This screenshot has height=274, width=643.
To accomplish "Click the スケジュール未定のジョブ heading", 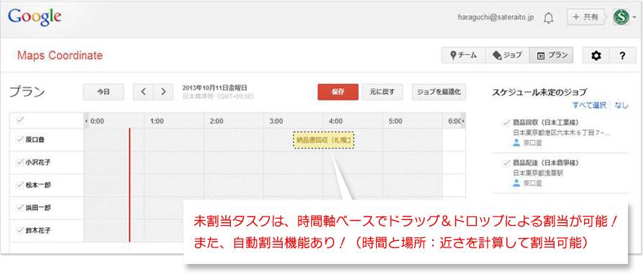I will click(539, 92).
